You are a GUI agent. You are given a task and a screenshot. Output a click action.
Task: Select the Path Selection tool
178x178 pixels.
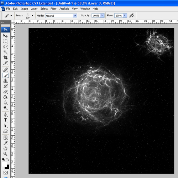pos(5,126)
